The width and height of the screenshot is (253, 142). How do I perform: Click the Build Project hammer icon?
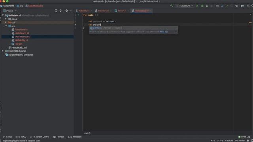tap(172, 6)
